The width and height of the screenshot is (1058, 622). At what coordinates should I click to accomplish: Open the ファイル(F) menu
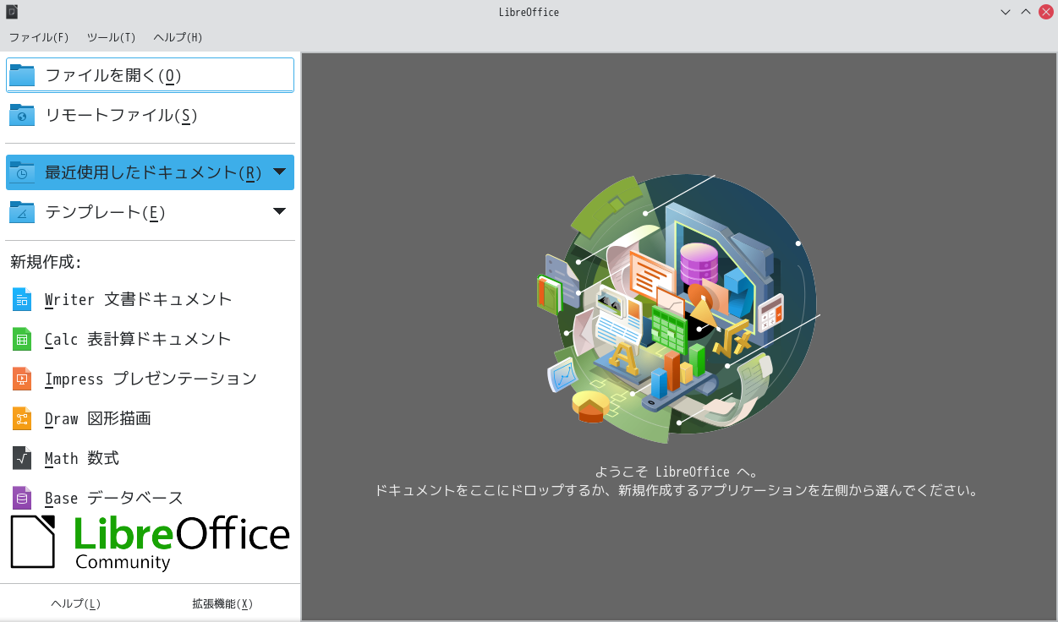pos(39,37)
